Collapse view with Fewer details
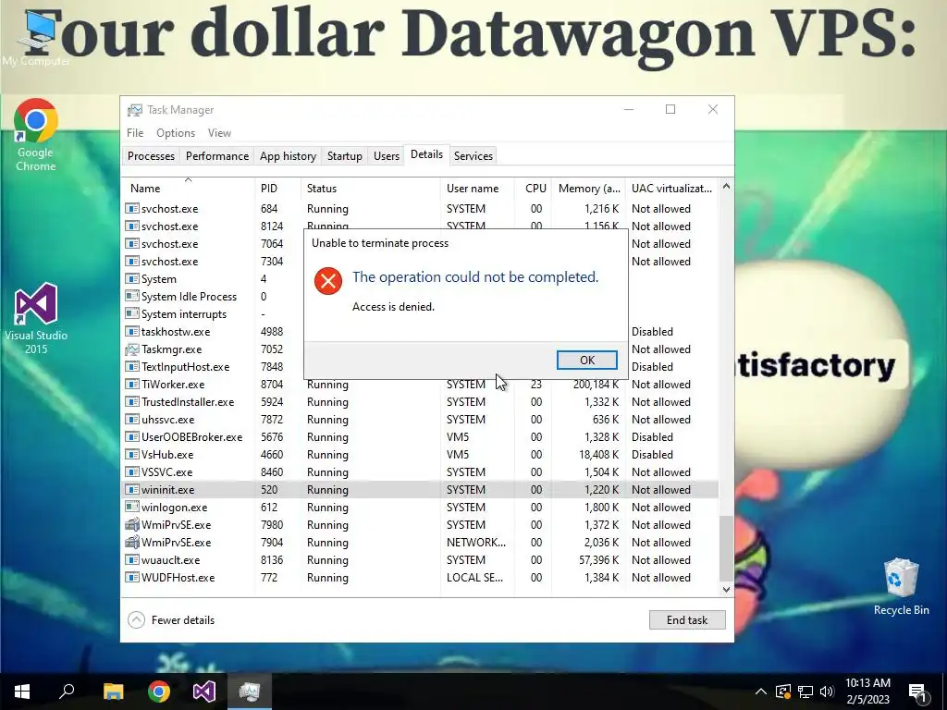The height and width of the screenshot is (710, 947). pos(171,620)
